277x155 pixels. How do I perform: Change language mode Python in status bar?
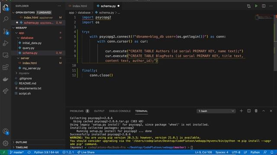pos(255,152)
